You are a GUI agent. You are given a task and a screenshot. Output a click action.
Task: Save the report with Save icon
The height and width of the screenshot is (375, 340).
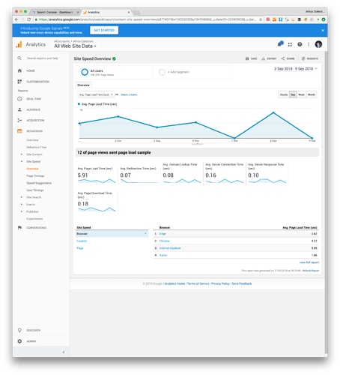251,58
